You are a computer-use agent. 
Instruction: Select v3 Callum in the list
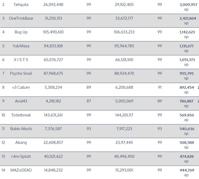[21, 87]
